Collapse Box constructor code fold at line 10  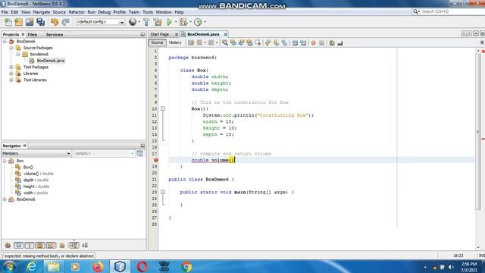[163, 108]
